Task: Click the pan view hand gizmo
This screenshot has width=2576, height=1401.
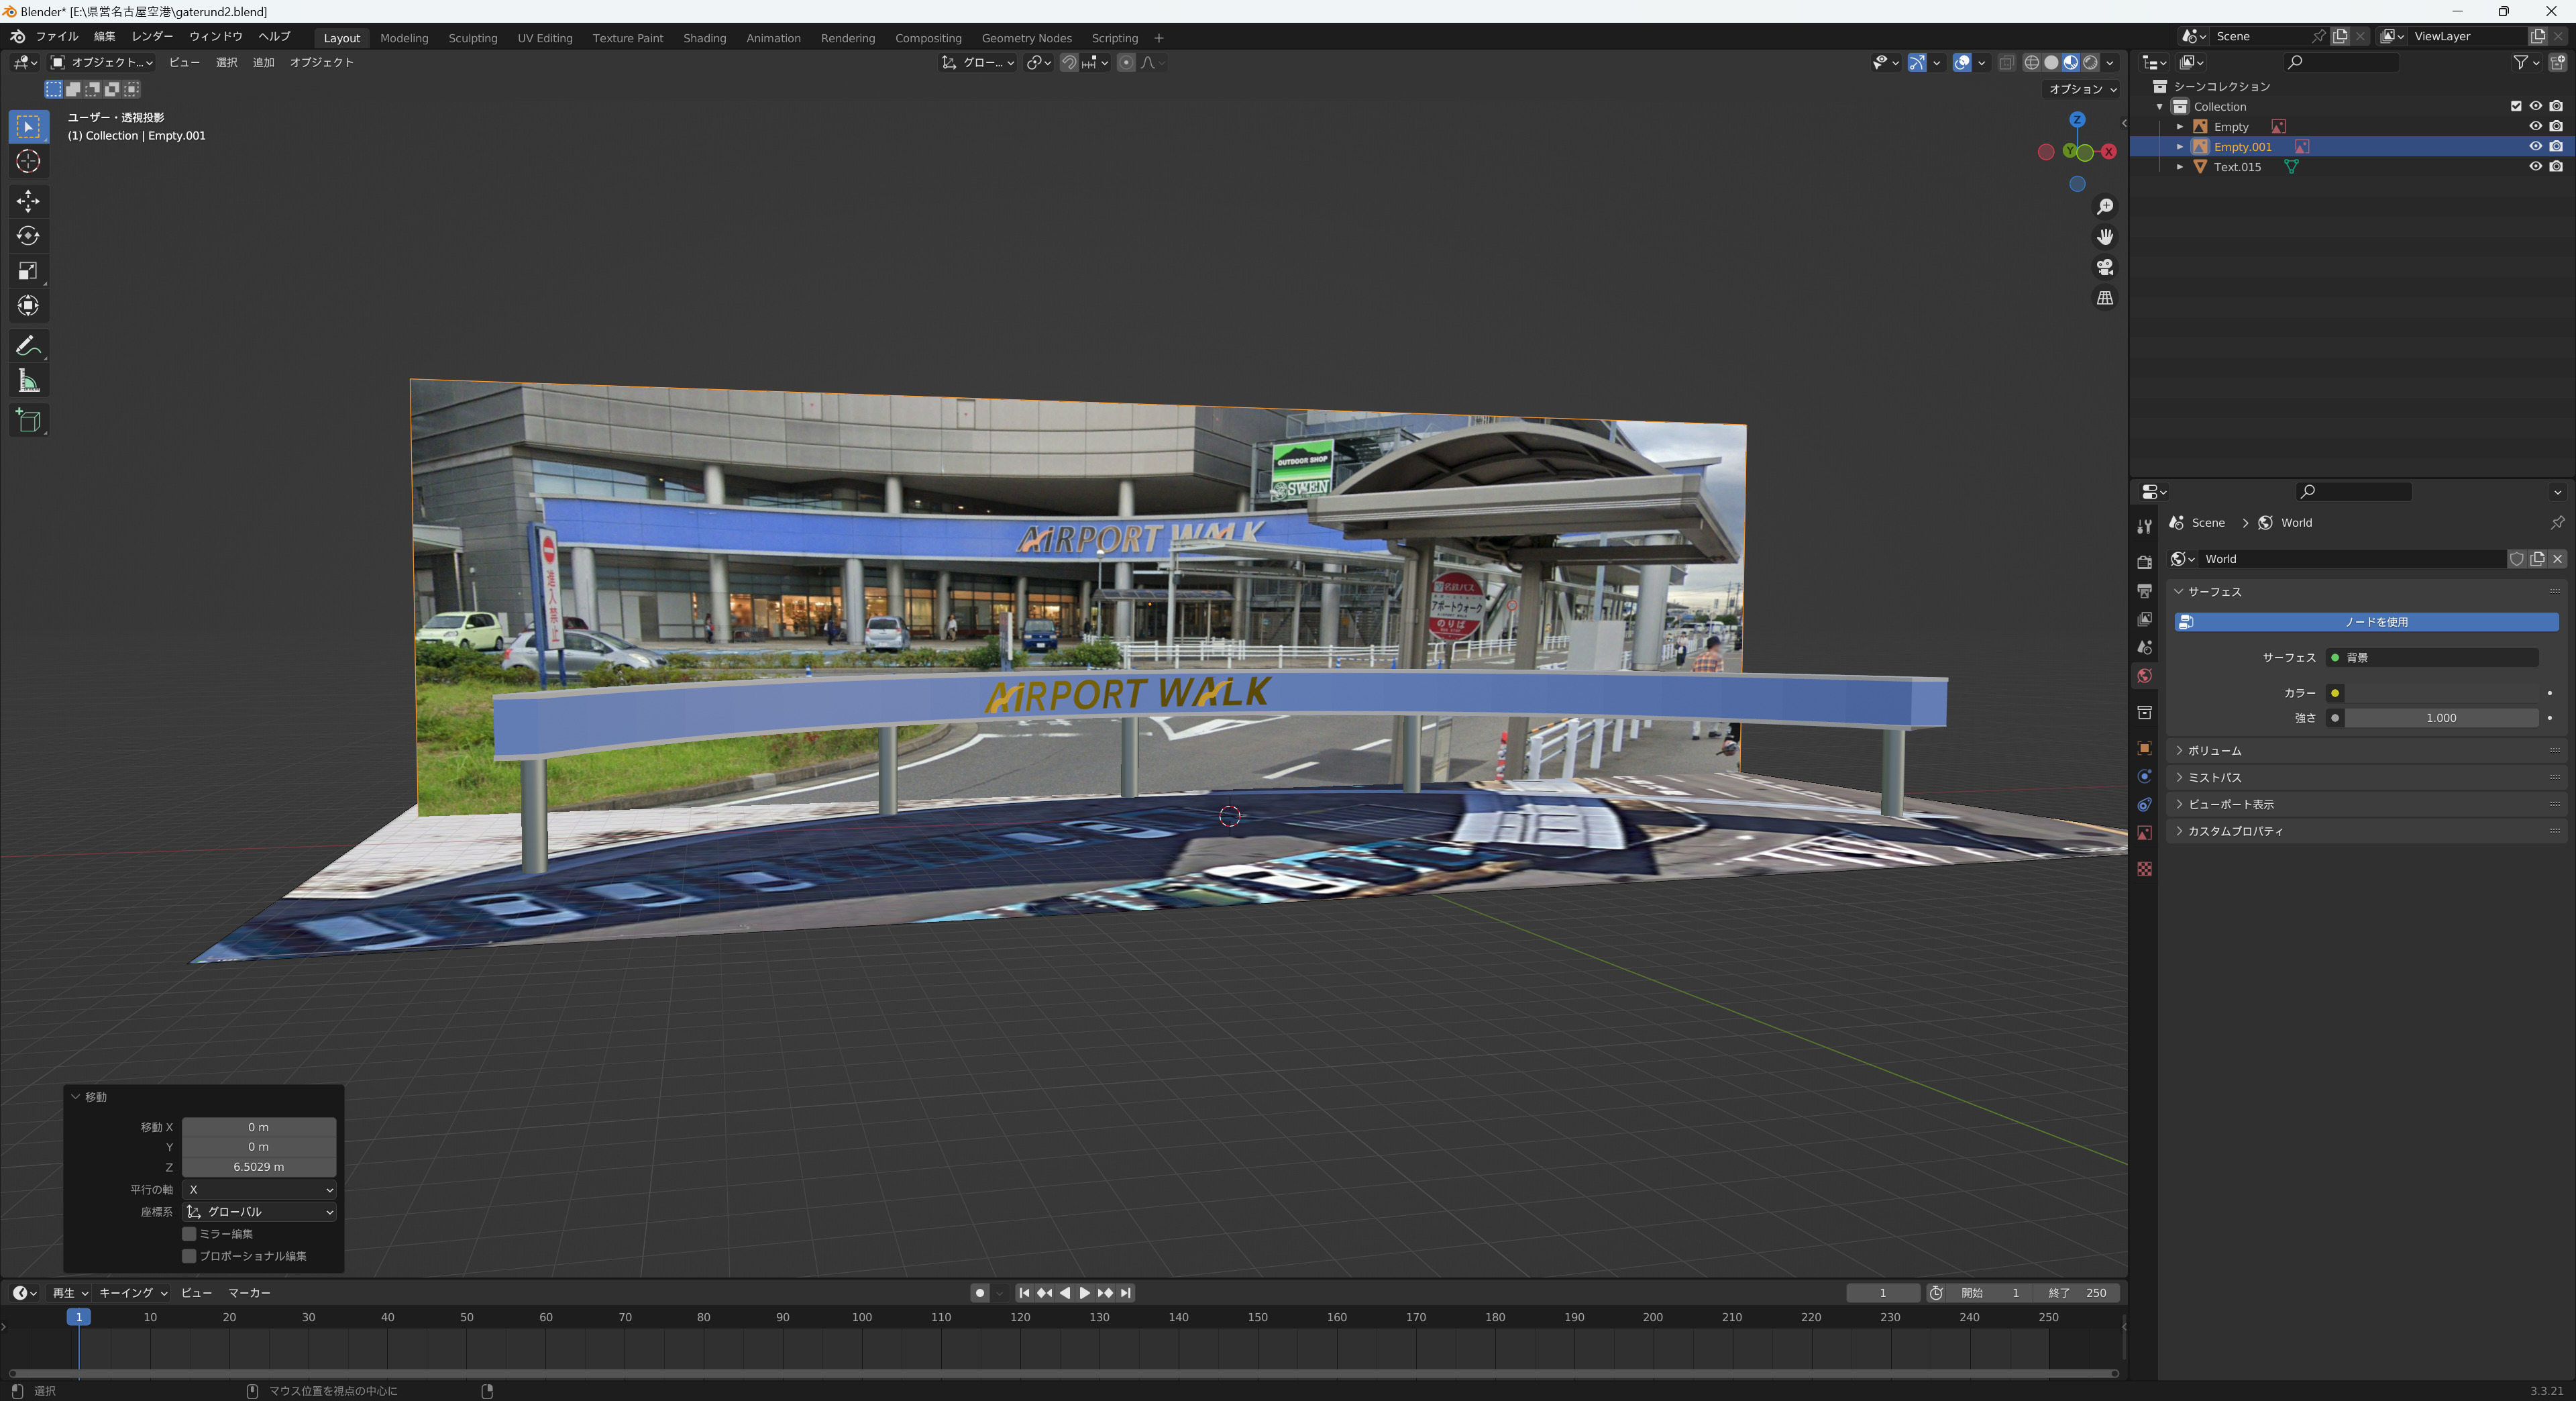Action: tap(2105, 237)
